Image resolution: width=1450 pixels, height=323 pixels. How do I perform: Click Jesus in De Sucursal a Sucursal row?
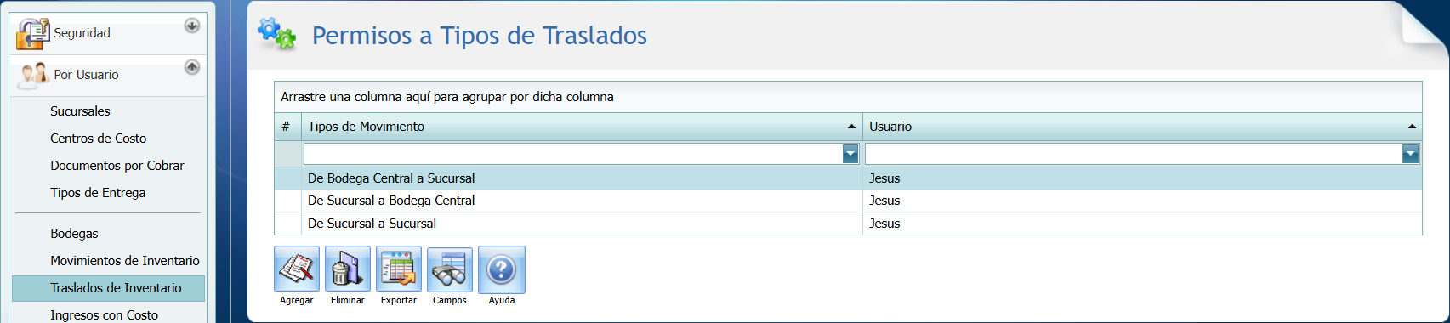pos(884,224)
